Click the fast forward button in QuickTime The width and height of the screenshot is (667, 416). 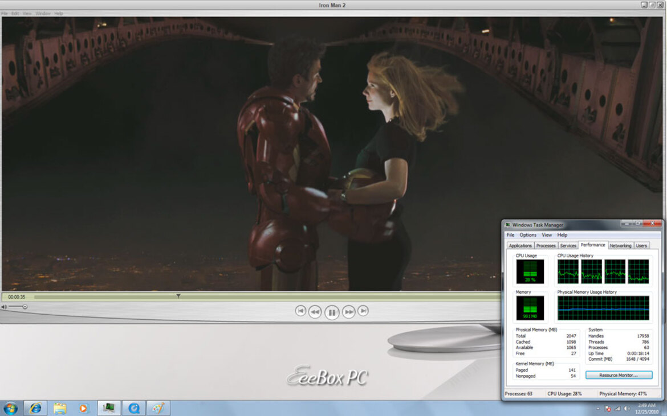[348, 312]
